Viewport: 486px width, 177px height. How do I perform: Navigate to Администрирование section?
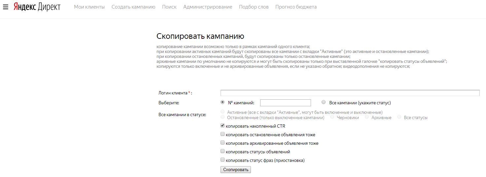click(x=208, y=7)
